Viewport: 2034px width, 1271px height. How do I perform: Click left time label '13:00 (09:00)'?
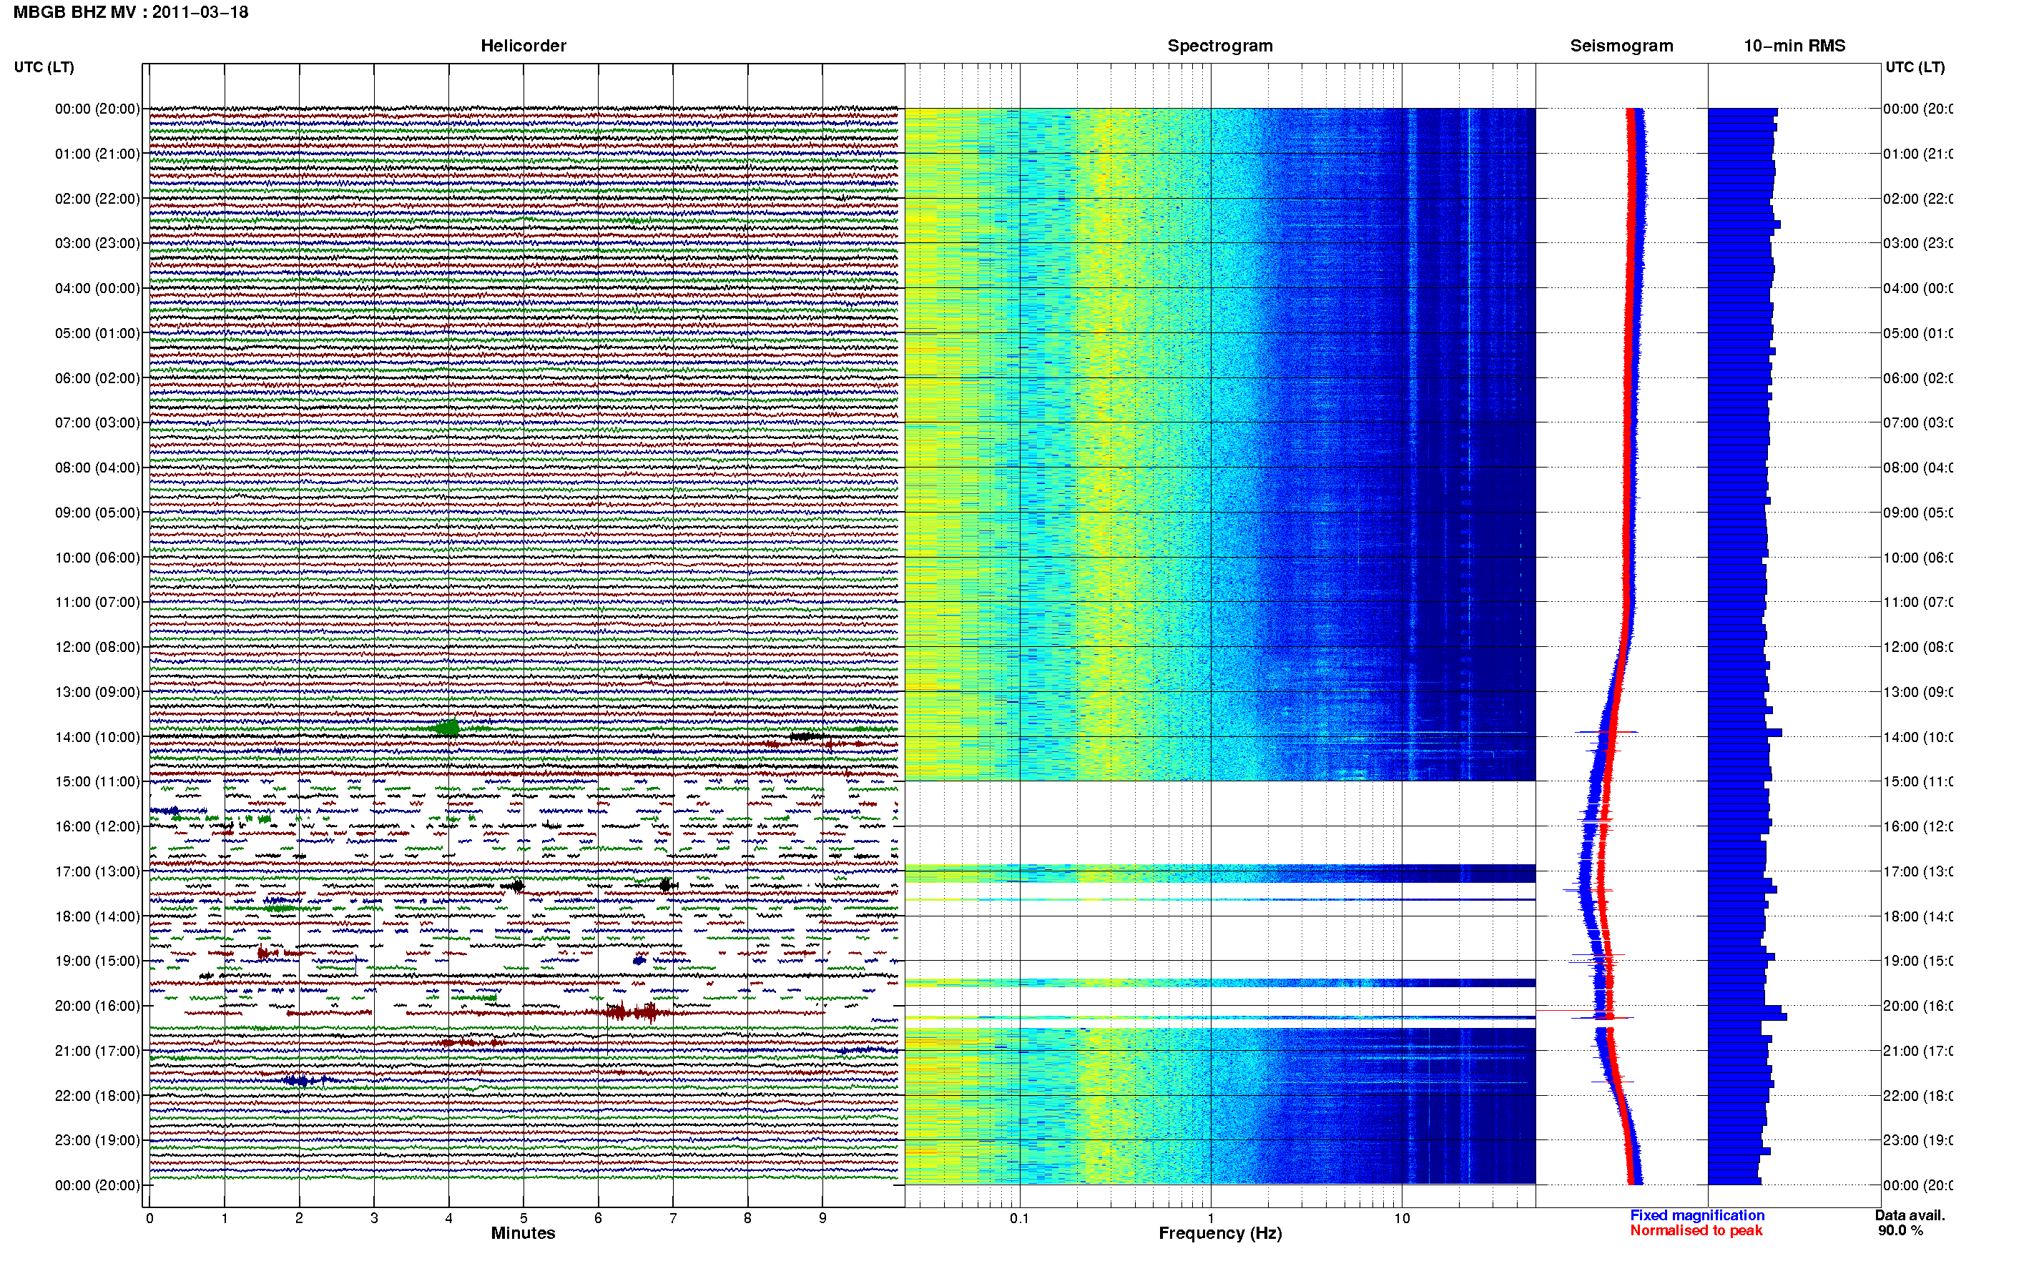pos(97,692)
